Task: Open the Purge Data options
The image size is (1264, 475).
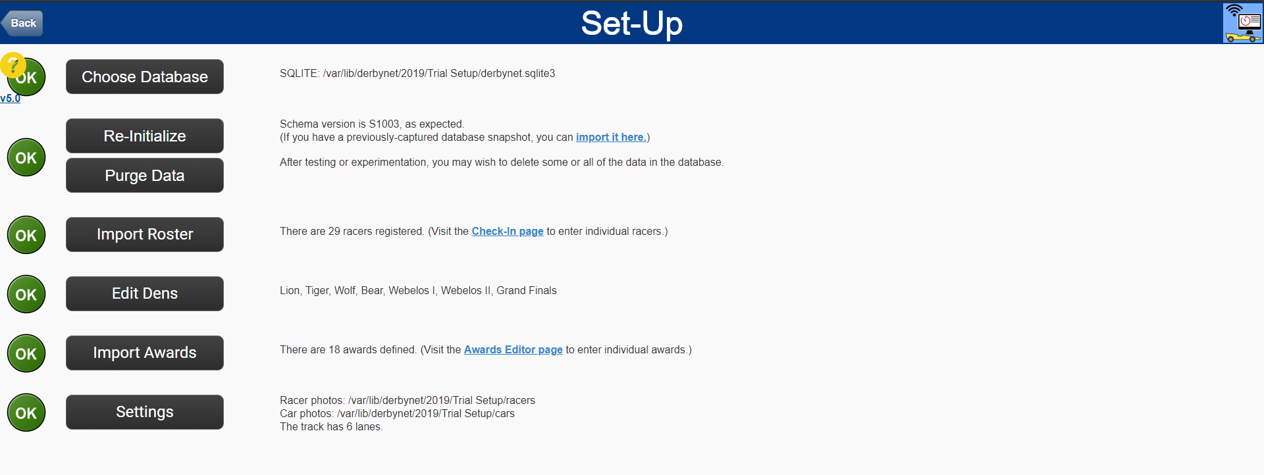Action: point(144,175)
